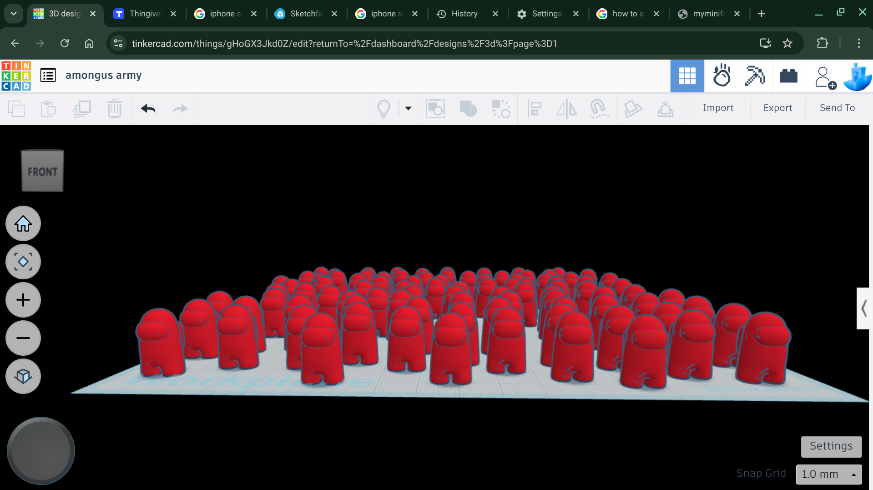
Task: Zoom in with the plus button
Action: pyautogui.click(x=23, y=300)
